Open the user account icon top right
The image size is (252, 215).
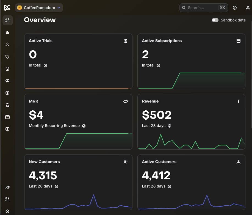[x=248, y=8]
